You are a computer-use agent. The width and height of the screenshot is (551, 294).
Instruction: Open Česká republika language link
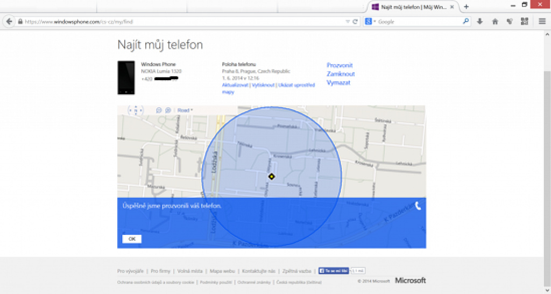coord(299,282)
